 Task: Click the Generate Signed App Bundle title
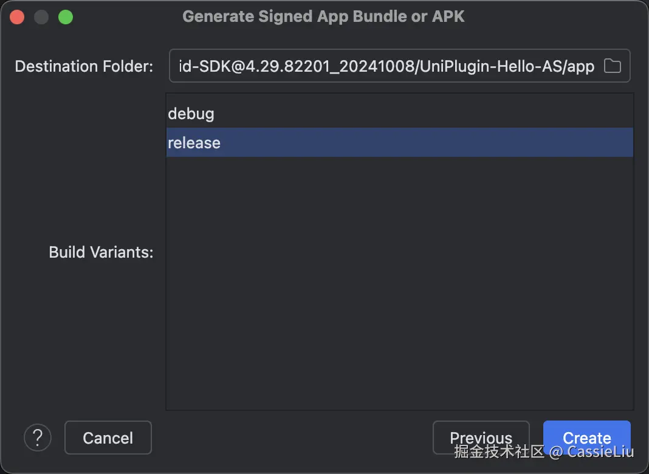click(323, 16)
